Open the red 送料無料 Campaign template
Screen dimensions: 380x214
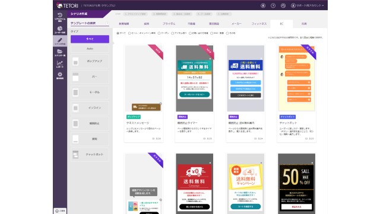point(195,184)
